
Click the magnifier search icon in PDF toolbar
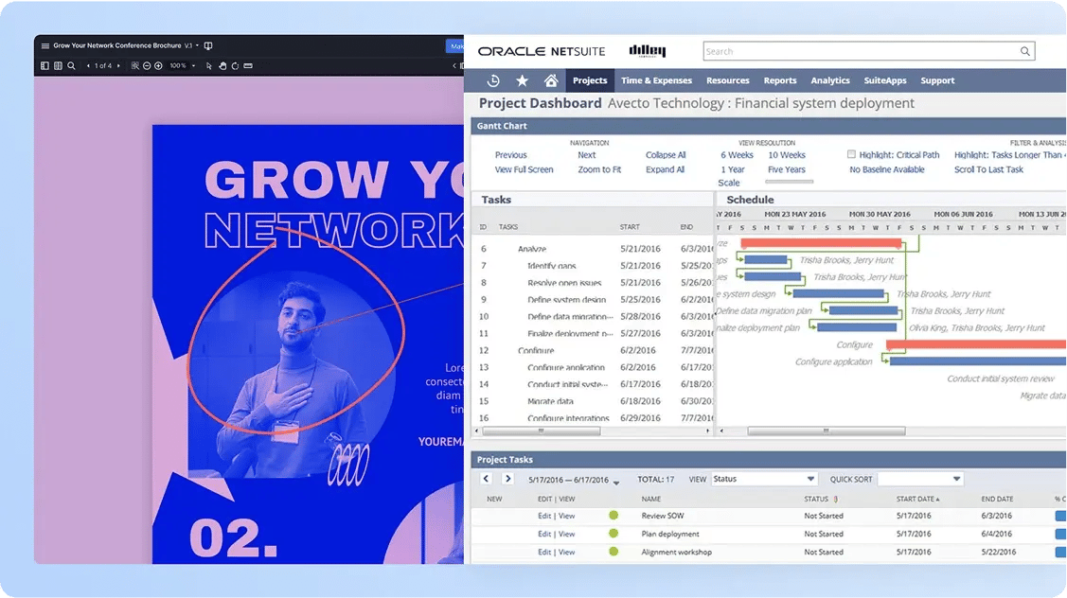tap(71, 66)
